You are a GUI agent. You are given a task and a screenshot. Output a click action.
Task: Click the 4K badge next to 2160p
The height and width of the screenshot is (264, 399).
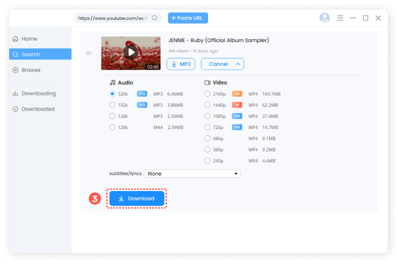pos(237,94)
